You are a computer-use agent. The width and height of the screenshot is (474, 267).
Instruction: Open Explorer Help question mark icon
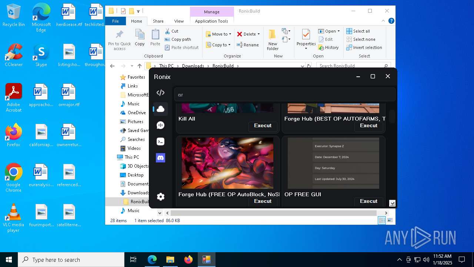391,21
